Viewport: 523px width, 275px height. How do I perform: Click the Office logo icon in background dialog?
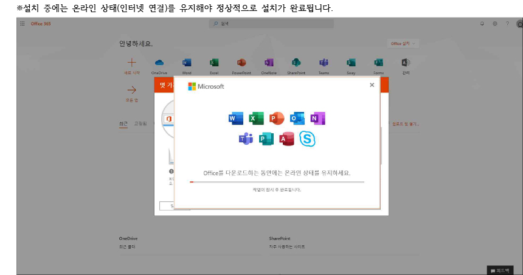[x=169, y=119]
